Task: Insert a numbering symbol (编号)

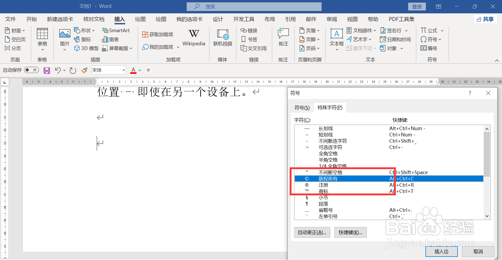Action: pyautogui.click(x=429, y=48)
